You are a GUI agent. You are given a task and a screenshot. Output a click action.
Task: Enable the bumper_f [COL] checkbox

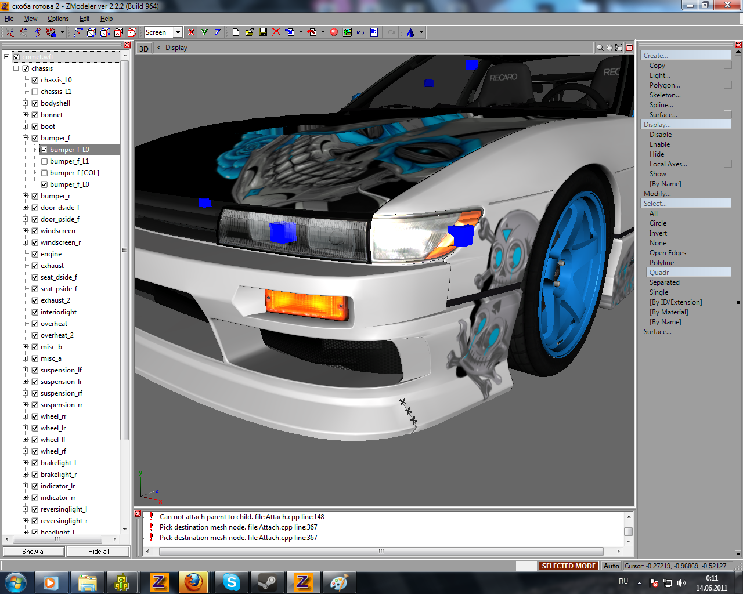point(44,173)
